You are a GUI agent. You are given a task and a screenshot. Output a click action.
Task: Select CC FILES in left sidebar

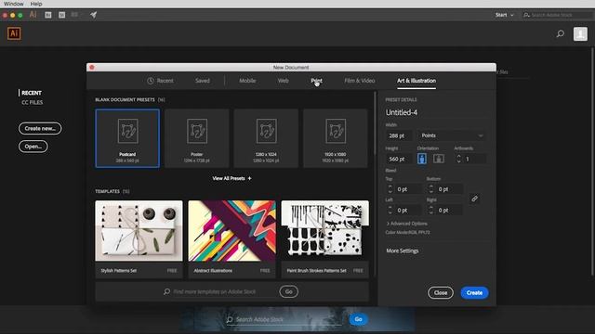coord(32,102)
